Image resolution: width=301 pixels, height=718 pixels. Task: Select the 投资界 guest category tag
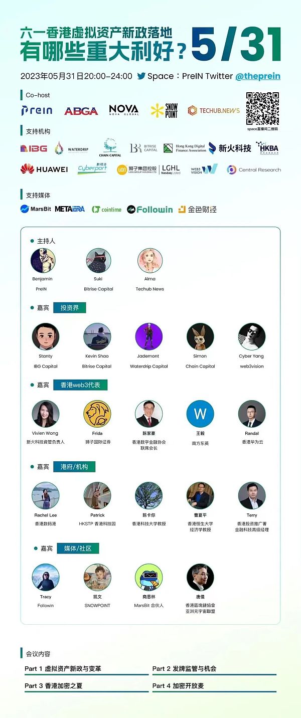click(x=70, y=307)
